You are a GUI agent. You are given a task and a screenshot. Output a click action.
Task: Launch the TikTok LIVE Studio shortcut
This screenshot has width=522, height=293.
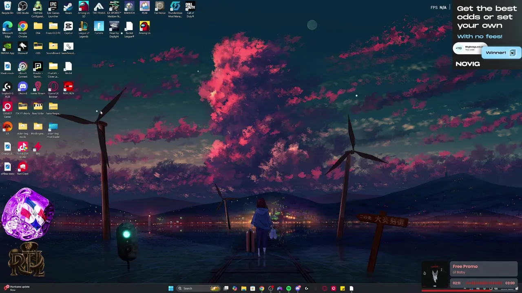coord(23,151)
